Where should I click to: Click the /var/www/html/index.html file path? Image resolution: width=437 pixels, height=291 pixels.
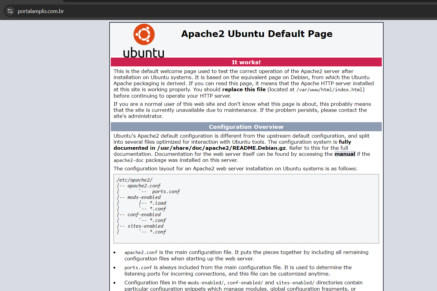coord(329,90)
